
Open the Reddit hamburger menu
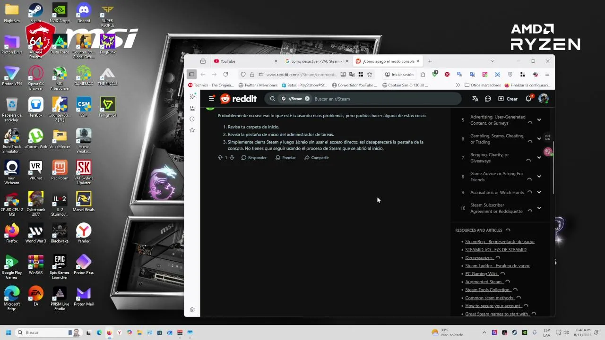(x=211, y=99)
